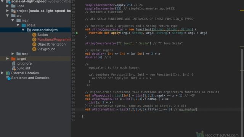244x137 pixels.
Task: Click stringConcatenator on line 35
Action: pyautogui.click(x=108, y=29)
